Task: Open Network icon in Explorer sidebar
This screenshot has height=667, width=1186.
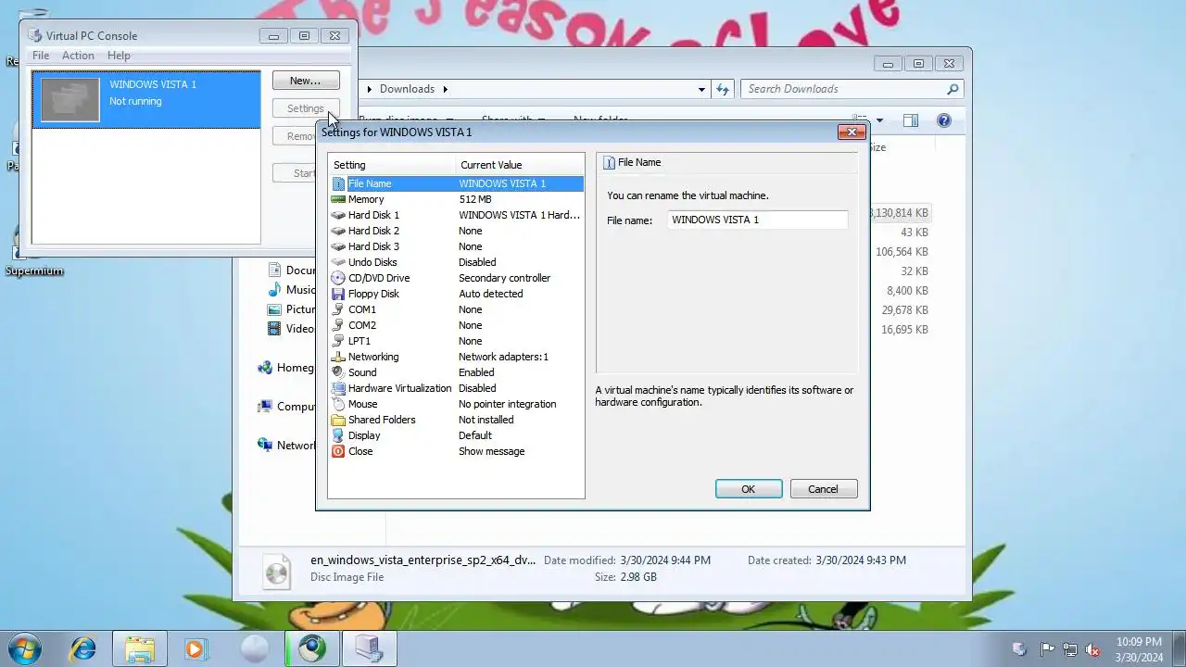Action: pyautogui.click(x=265, y=446)
